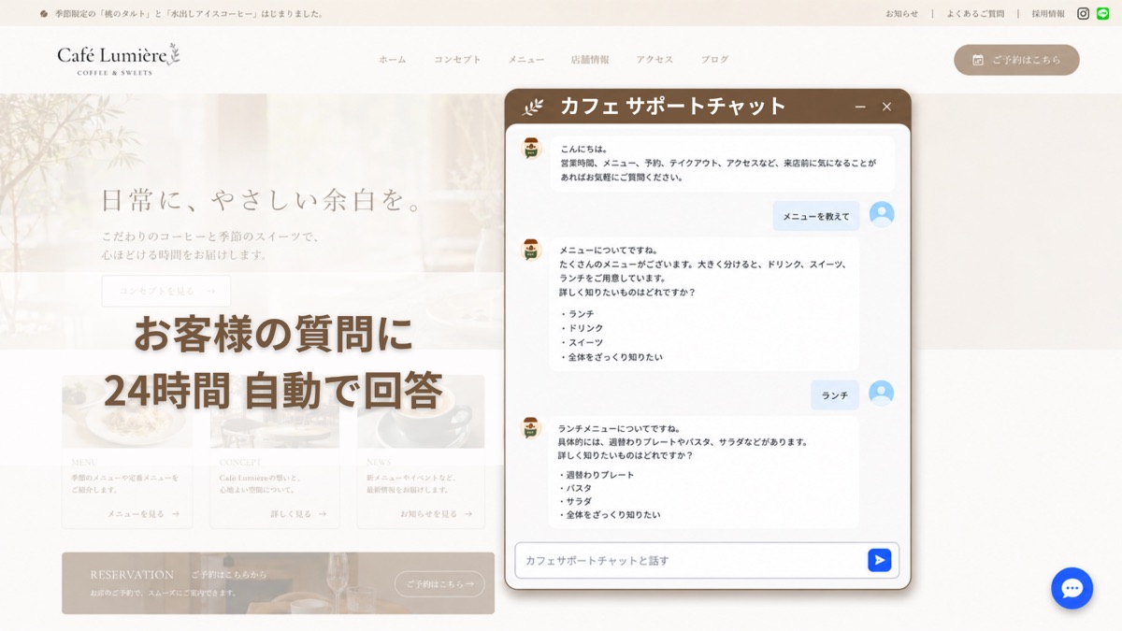Image resolution: width=1122 pixels, height=631 pixels.
Task: Open アクセス navigation item
Action: click(654, 60)
